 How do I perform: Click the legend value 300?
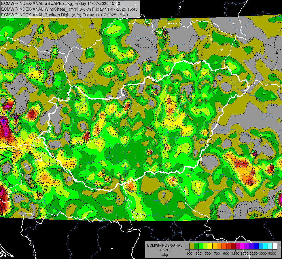tap(198, 254)
